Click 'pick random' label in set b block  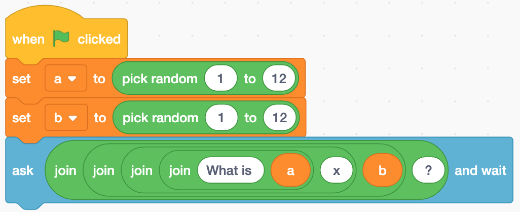tap(160, 118)
